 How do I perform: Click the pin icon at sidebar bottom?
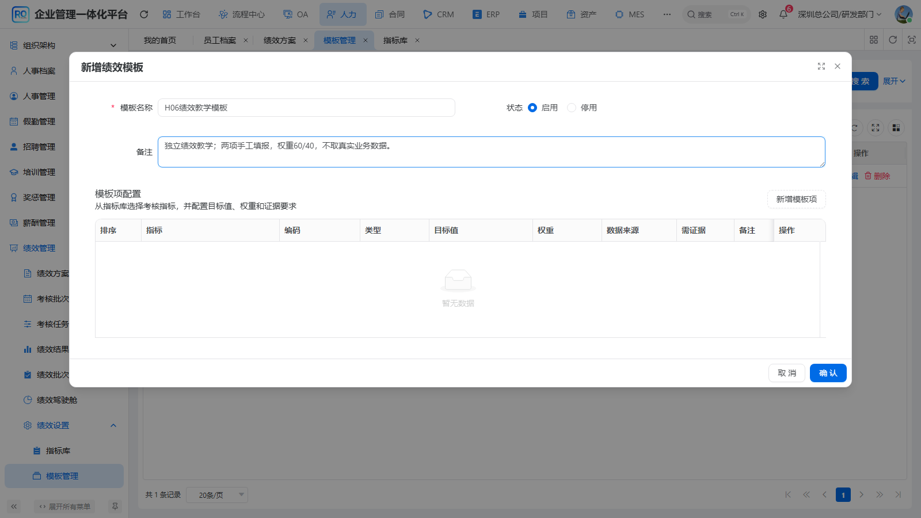coord(115,506)
